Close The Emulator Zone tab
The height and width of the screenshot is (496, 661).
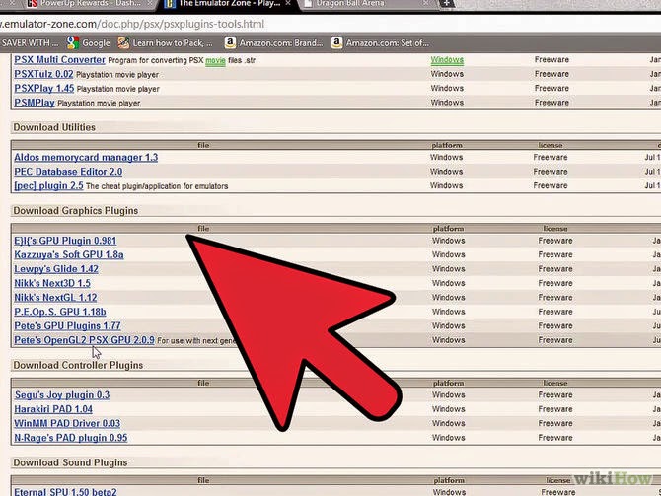click(x=288, y=3)
